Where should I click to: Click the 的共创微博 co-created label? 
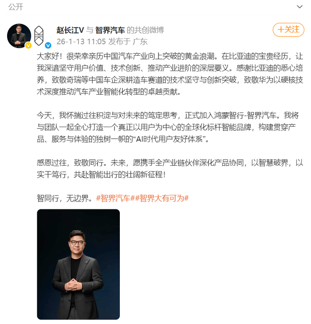(145, 30)
